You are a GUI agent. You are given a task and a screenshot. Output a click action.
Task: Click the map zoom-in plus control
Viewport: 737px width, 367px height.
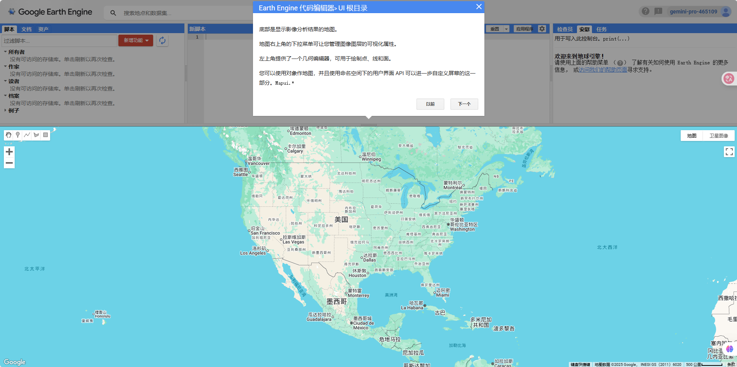click(9, 152)
